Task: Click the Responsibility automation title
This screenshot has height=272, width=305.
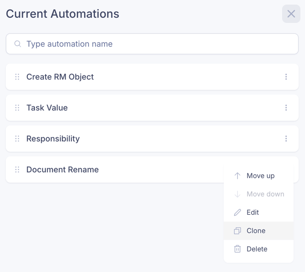Action: [53, 138]
